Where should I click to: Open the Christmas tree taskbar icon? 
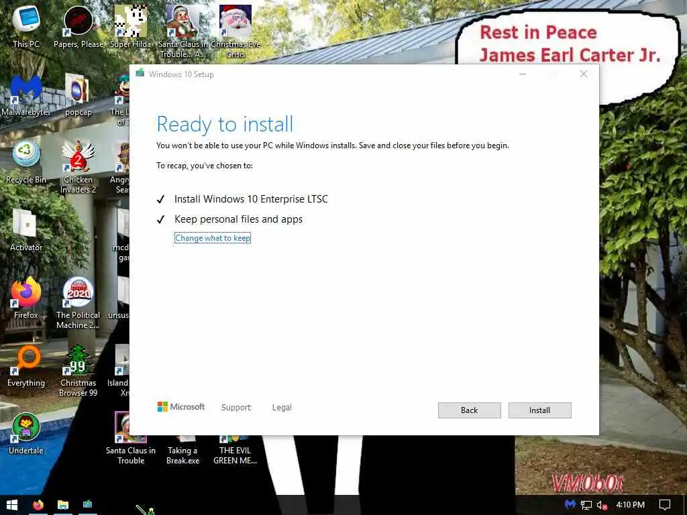[147, 510]
